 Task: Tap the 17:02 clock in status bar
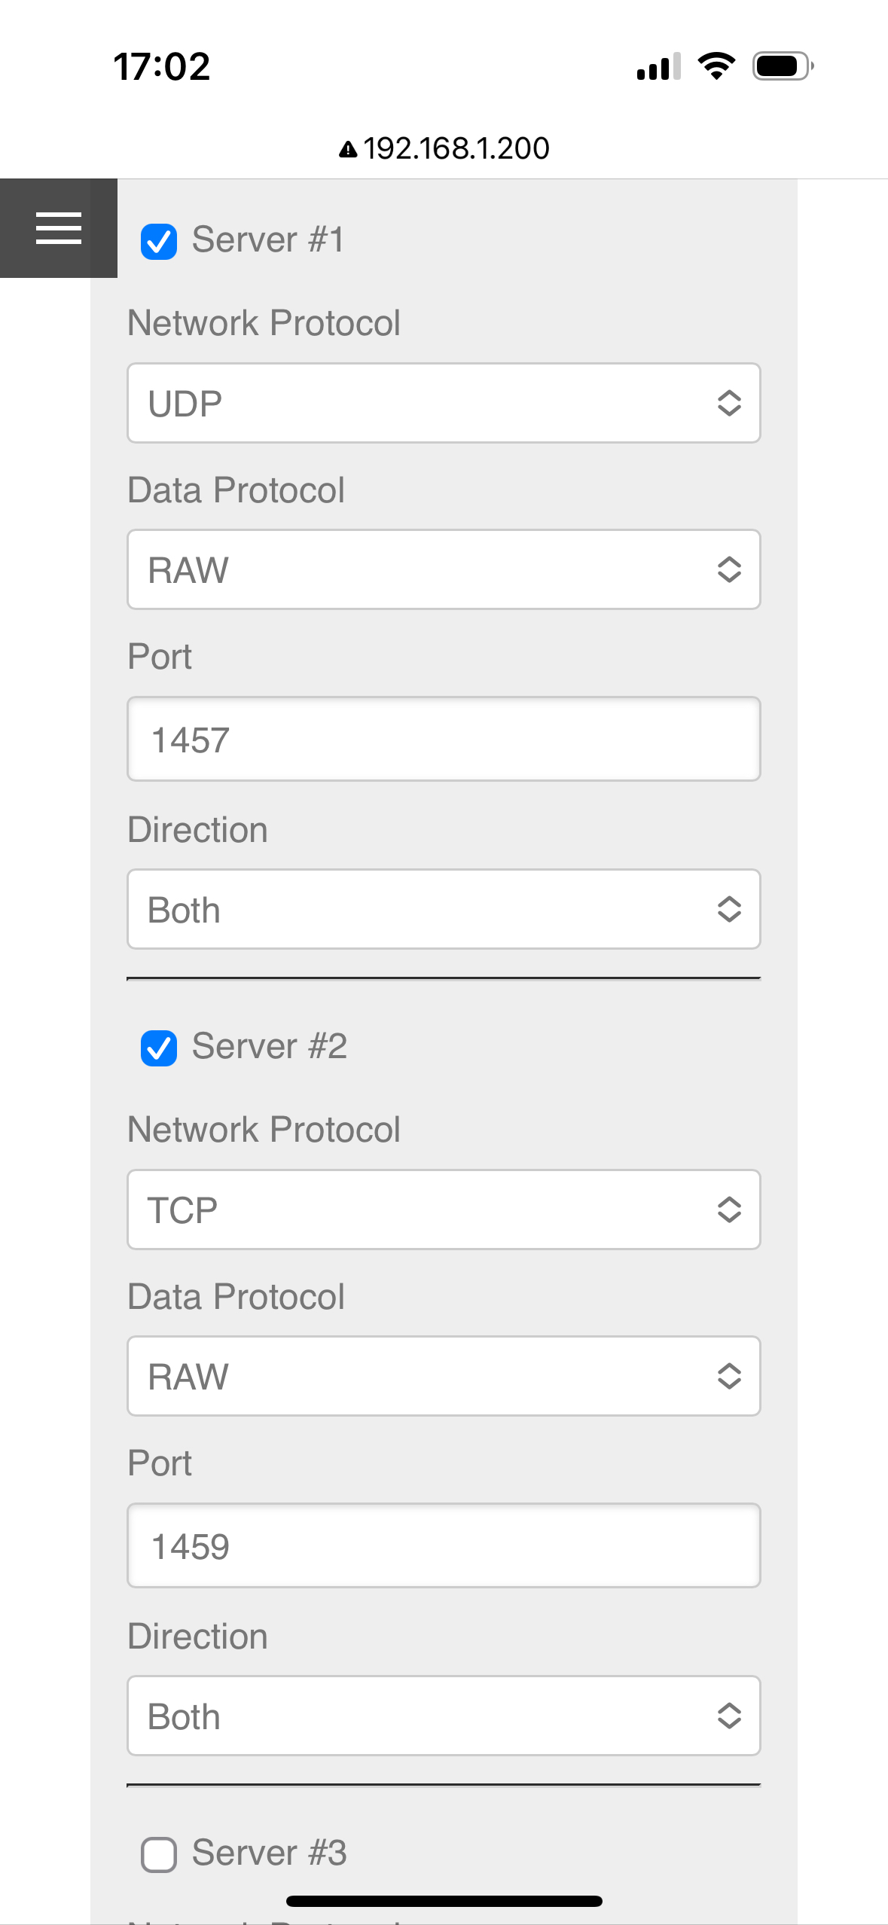pyautogui.click(x=162, y=66)
